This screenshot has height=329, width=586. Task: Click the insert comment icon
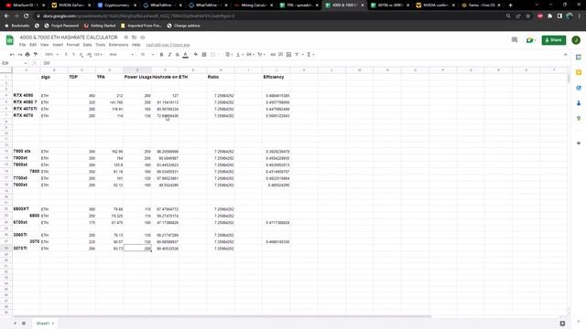coord(281,55)
